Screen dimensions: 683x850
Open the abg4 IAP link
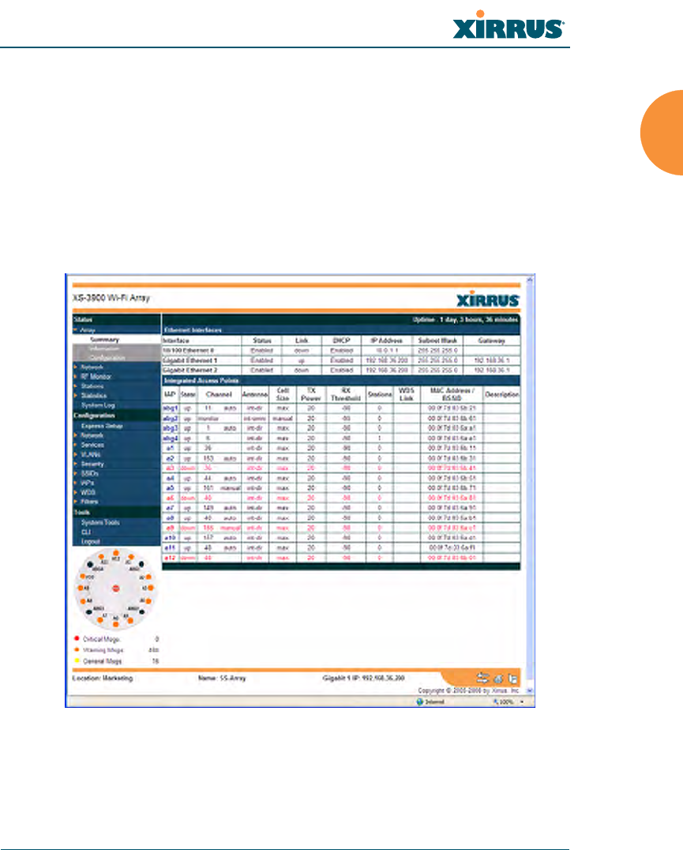[170, 438]
